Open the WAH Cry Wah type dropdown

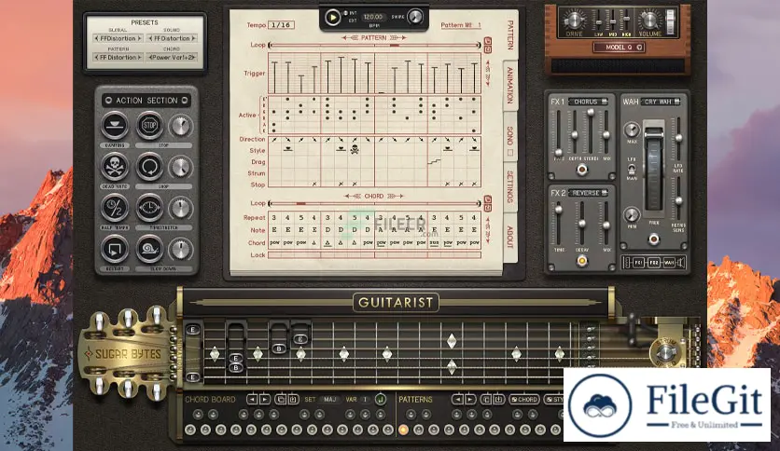pyautogui.click(x=661, y=102)
